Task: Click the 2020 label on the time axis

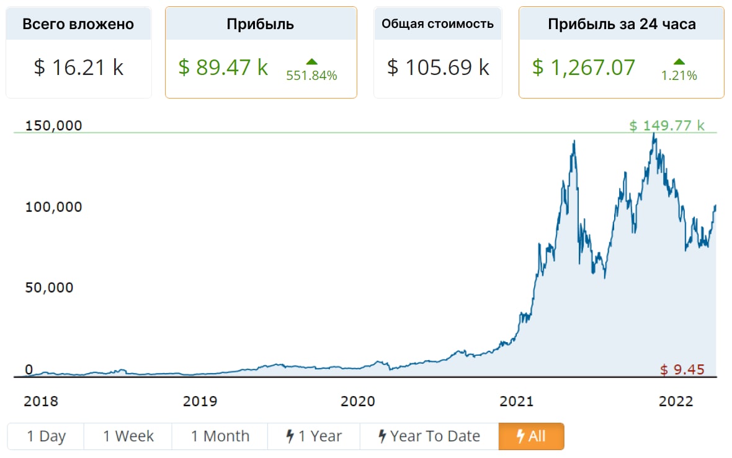Action: click(x=358, y=401)
